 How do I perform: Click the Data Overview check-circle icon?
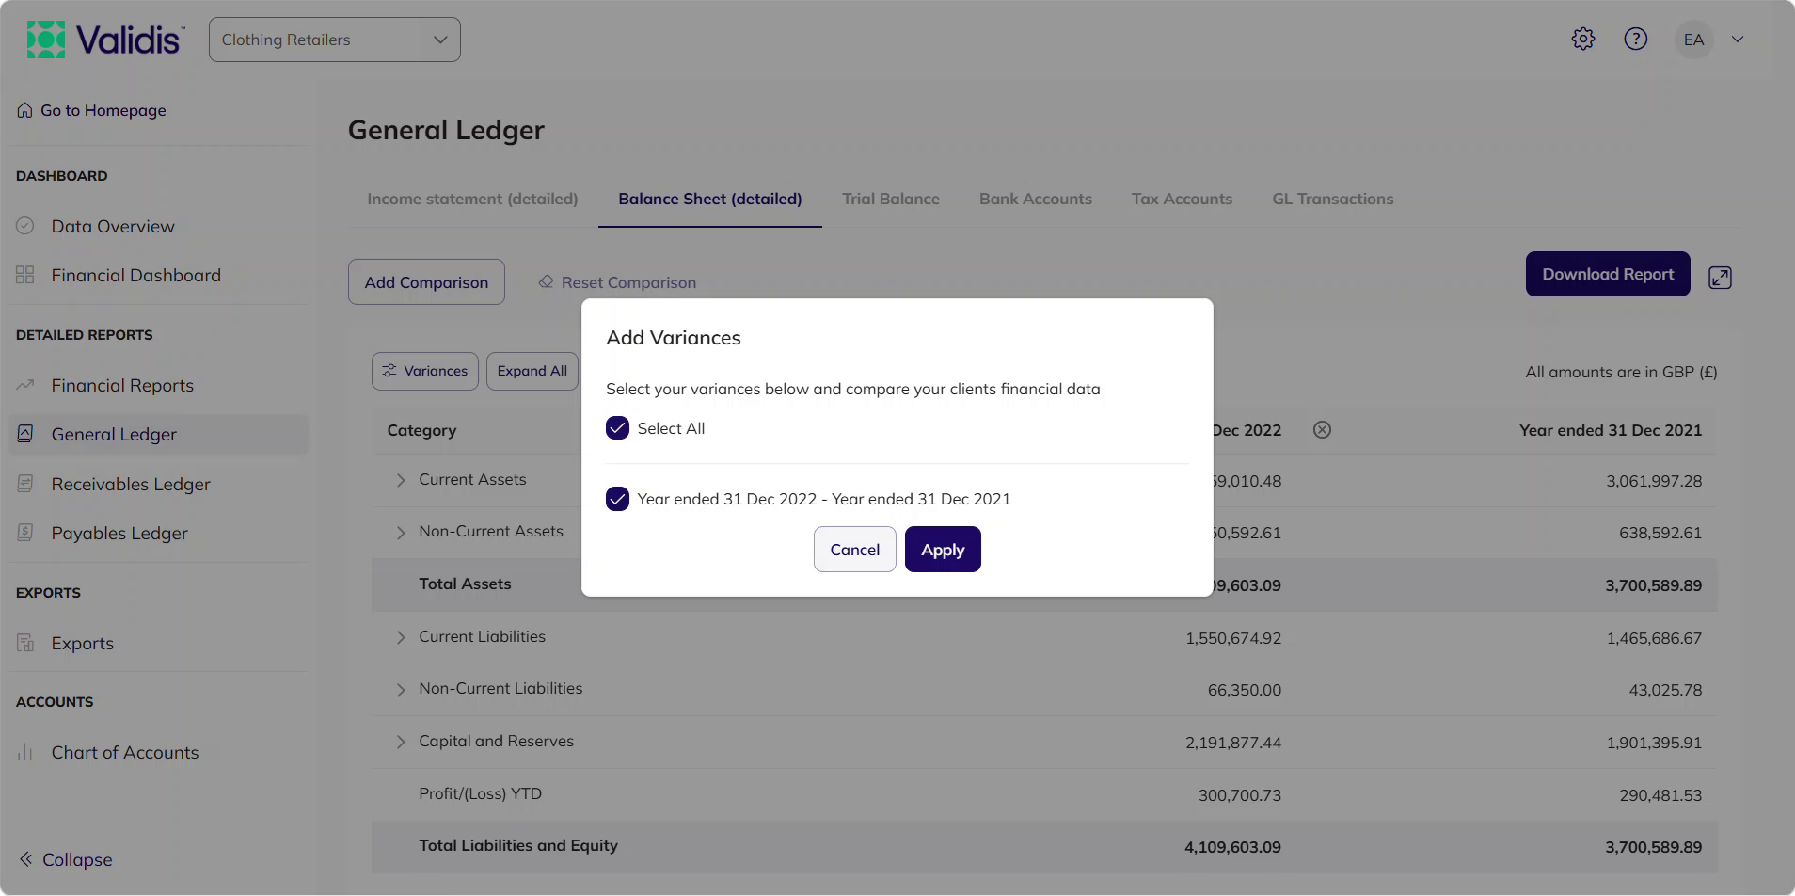[25, 226]
